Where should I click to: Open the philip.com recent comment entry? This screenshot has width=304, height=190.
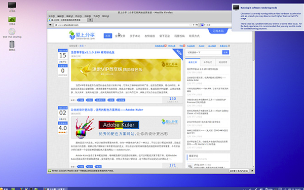tap(207, 166)
